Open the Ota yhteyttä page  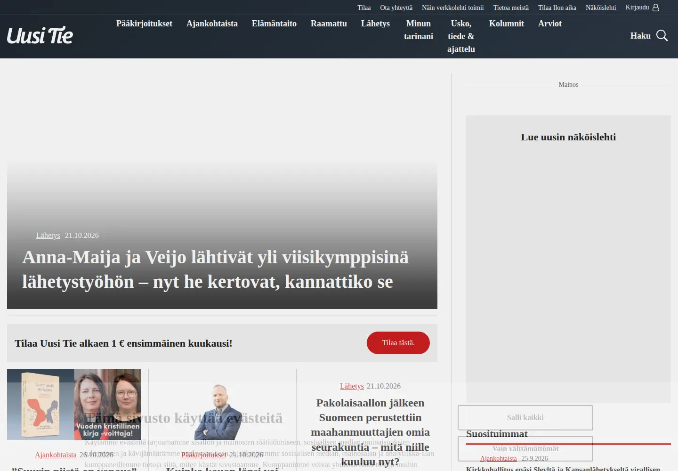point(396,8)
